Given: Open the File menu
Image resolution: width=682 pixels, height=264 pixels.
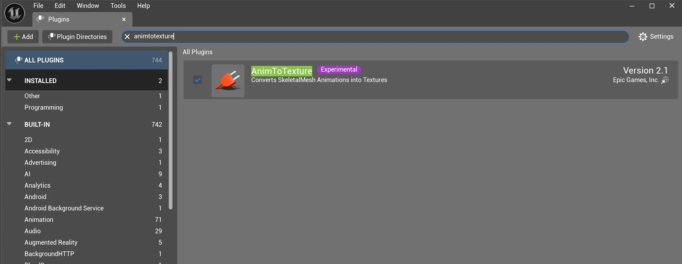Looking at the screenshot, I should click(38, 6).
